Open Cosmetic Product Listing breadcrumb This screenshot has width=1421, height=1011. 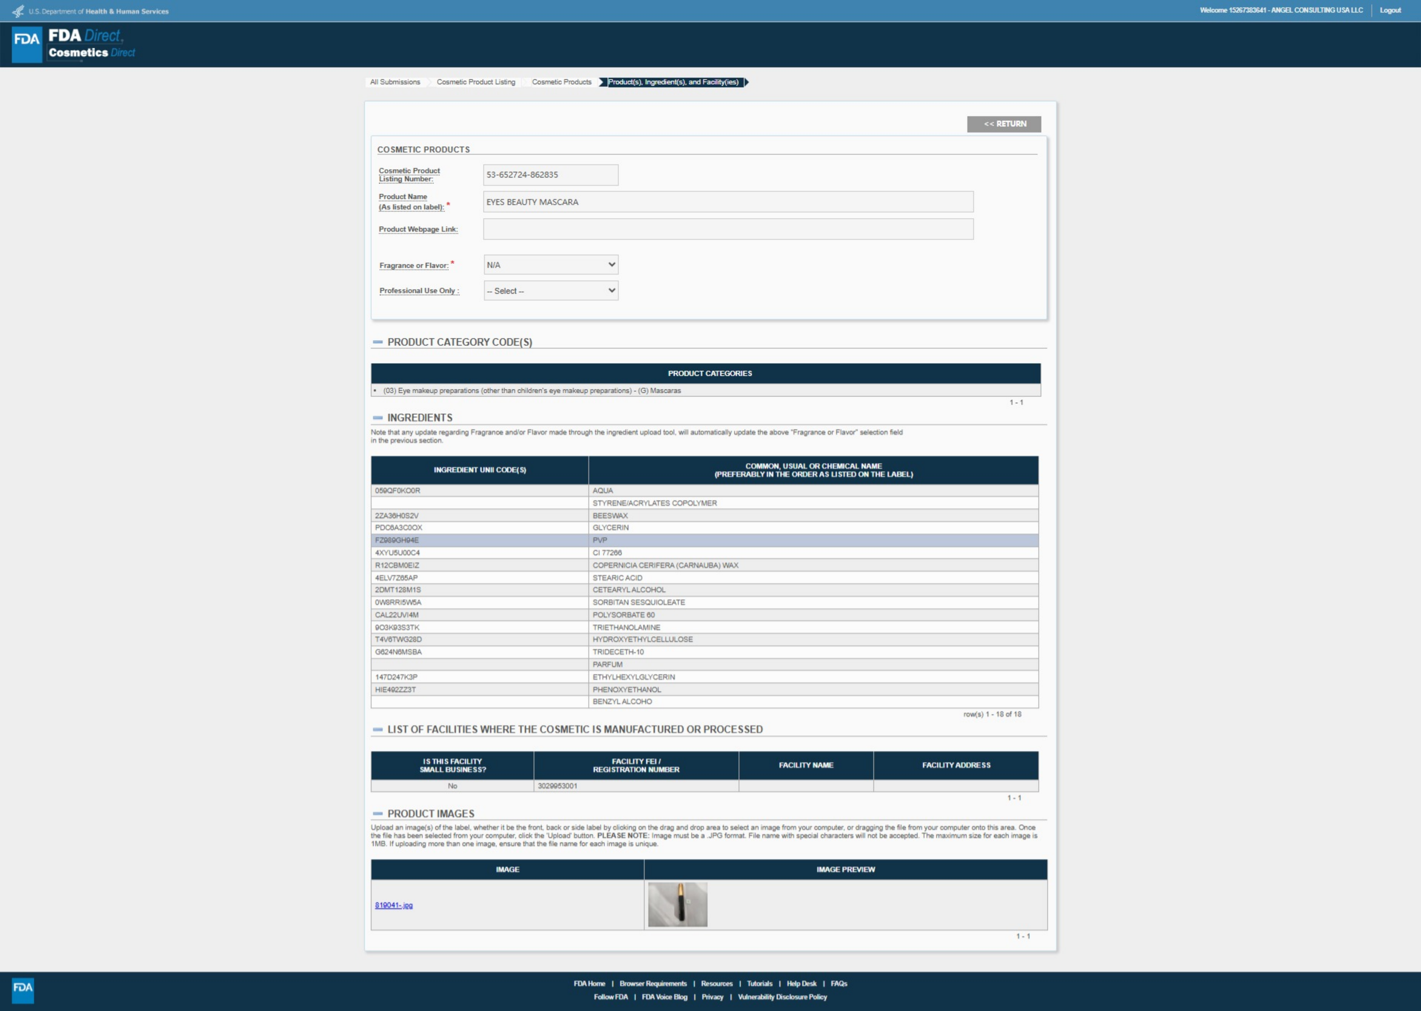[476, 82]
